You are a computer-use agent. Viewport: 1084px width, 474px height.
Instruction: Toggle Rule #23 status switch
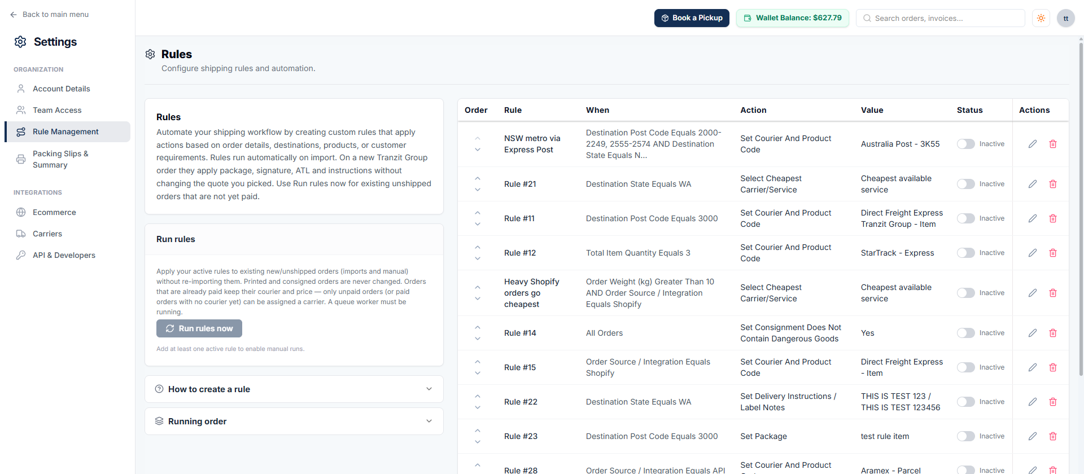(966, 436)
